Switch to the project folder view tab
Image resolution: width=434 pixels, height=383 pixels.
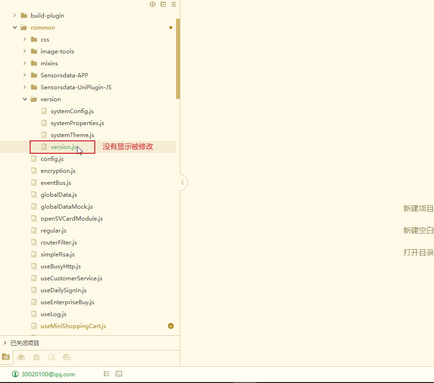click(5, 357)
